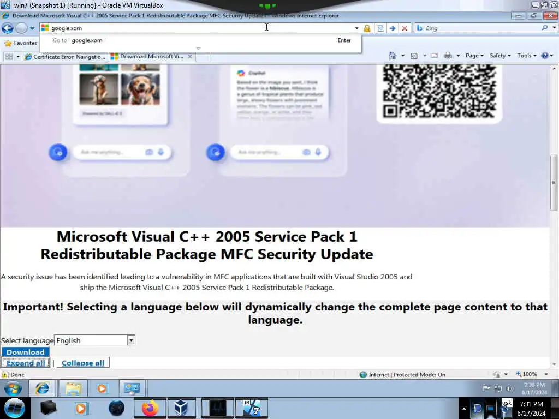Image resolution: width=559 pixels, height=419 pixels.
Task: Click the RSS Feeds icon
Action: pyautogui.click(x=414, y=56)
